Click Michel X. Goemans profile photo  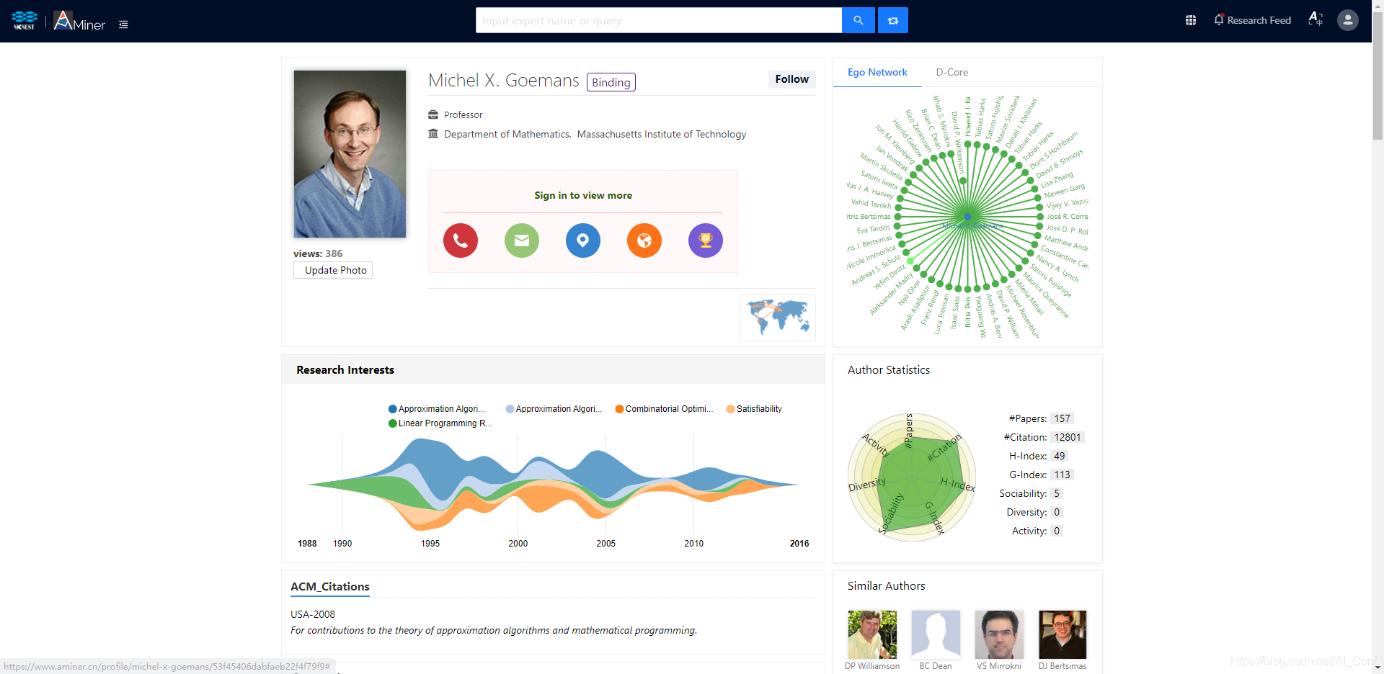tap(350, 154)
